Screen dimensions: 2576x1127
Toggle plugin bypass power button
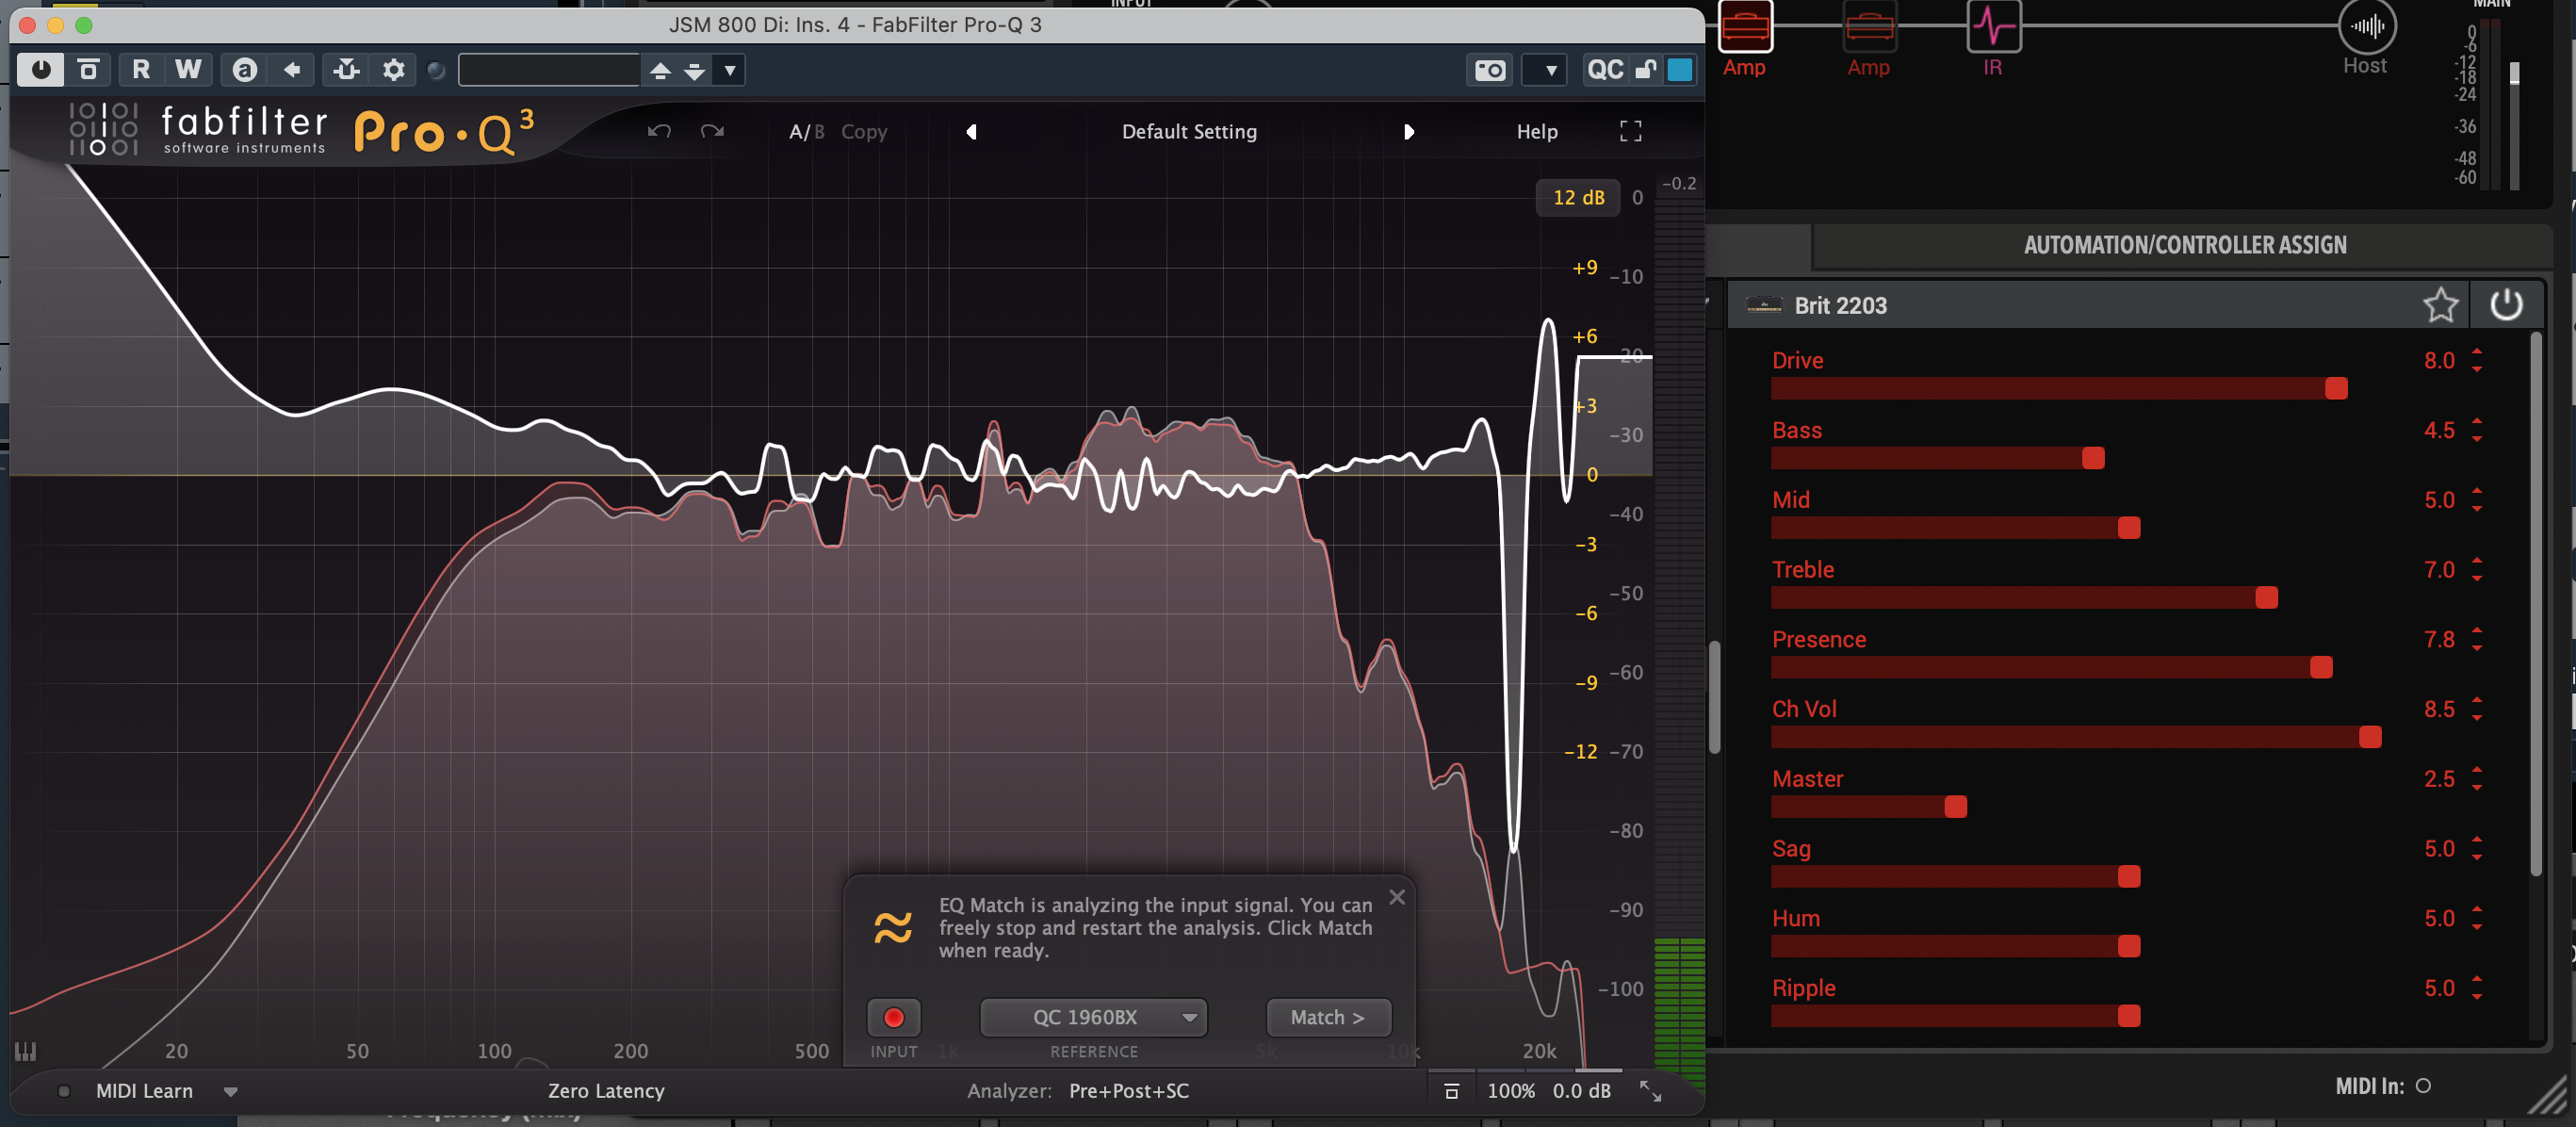click(x=41, y=70)
